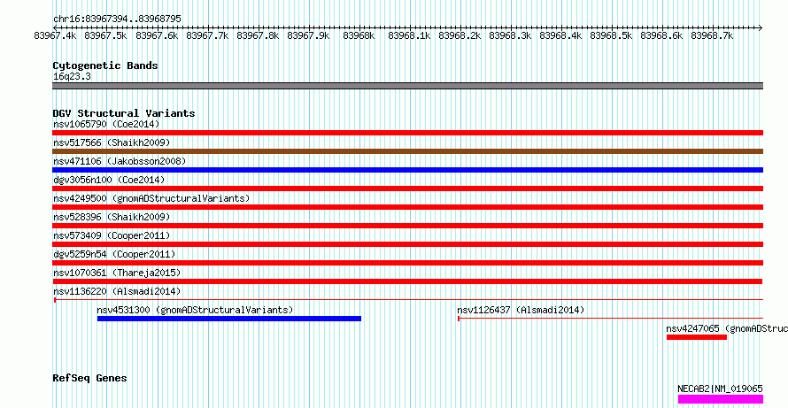The image size is (788, 408).
Task: Click the nsv1136220 (Alsmadi2014) label
Action: click(117, 291)
